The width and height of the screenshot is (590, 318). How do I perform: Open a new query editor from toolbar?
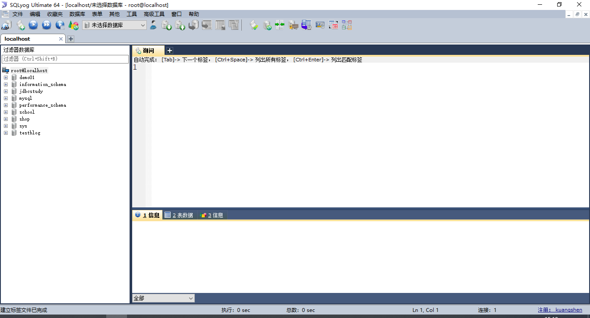click(x=21, y=25)
